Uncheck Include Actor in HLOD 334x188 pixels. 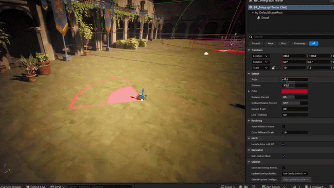point(284,144)
